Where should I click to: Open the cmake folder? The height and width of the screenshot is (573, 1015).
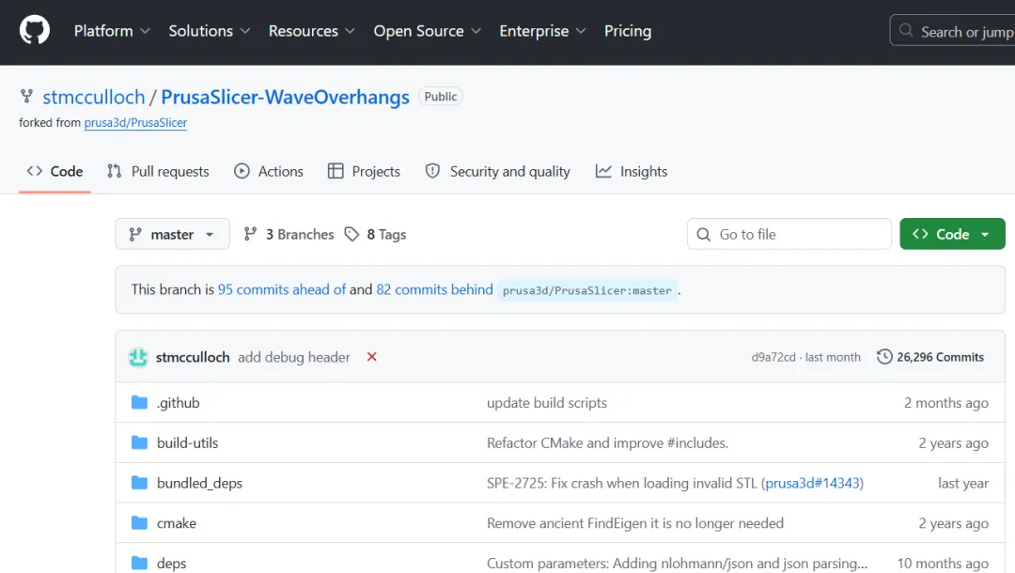tap(177, 523)
